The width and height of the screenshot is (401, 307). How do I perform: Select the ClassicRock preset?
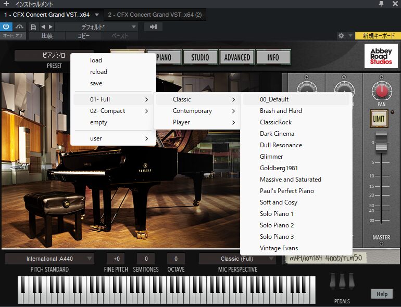coord(296,122)
